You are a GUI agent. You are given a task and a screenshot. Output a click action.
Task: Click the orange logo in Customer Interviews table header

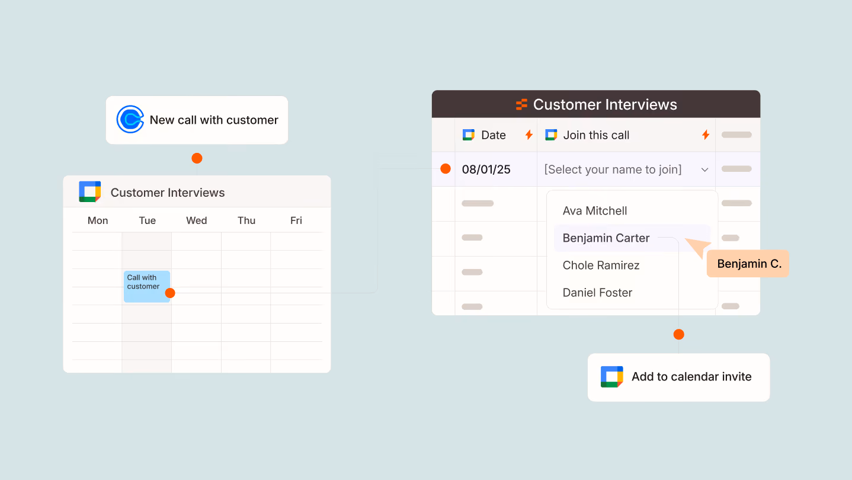point(521,105)
